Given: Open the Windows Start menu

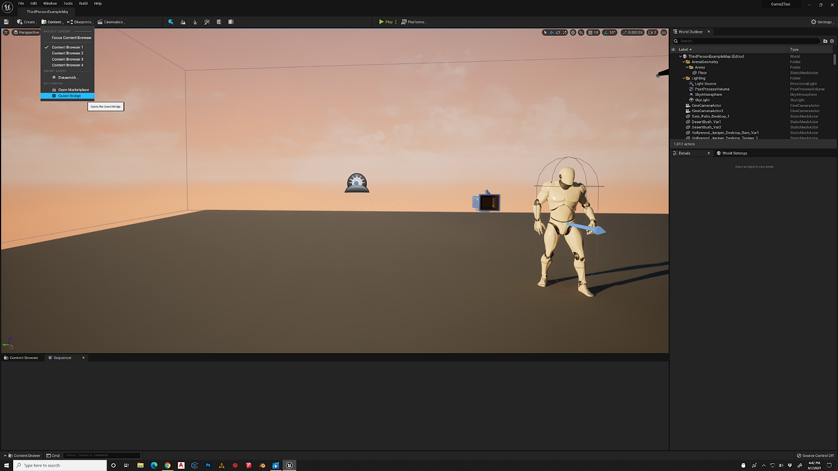Looking at the screenshot, I should click(x=7, y=465).
